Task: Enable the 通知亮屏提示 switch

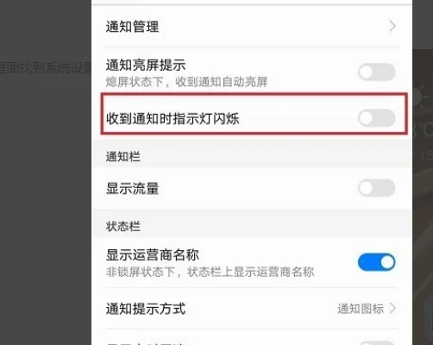Action: tap(377, 72)
